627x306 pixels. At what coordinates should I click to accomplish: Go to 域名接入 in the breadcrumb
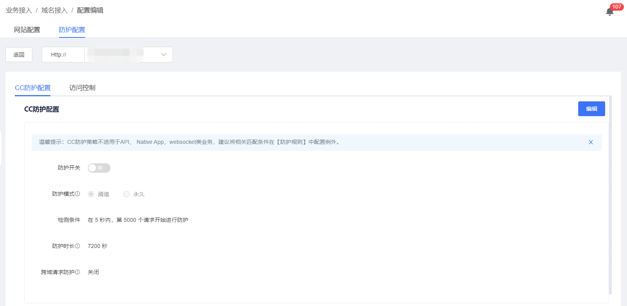(x=54, y=10)
